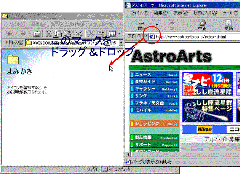Open Forward button history dropdown in Internet Explorer
The height and width of the screenshot is (174, 240).
click(187, 25)
